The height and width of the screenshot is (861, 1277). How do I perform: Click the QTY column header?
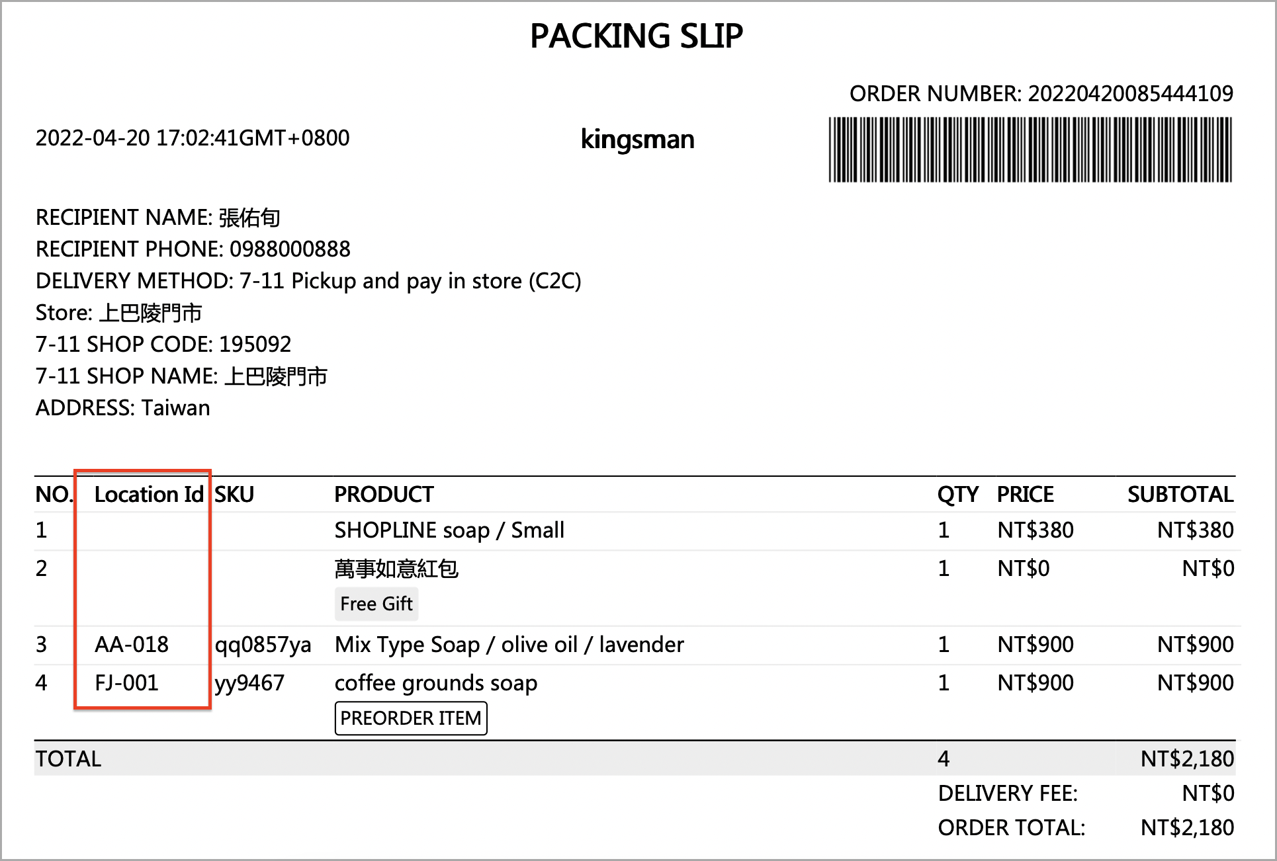(958, 495)
